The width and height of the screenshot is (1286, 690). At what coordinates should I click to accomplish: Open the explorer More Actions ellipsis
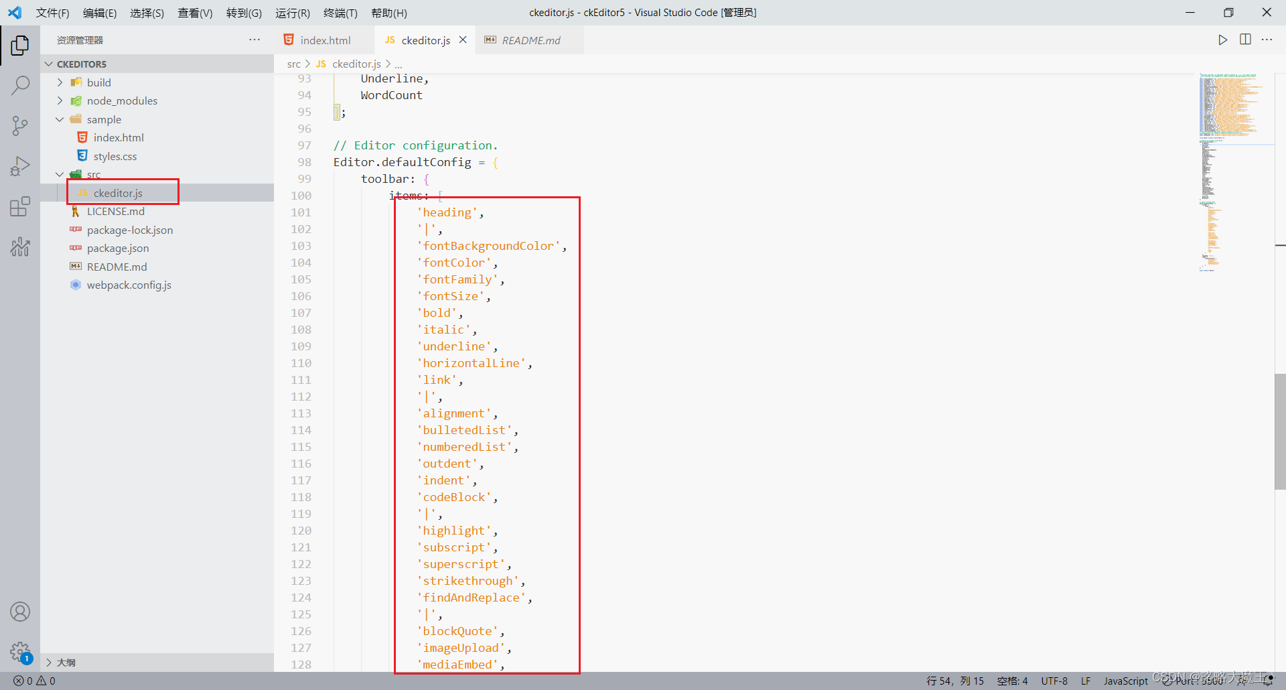tap(255, 40)
